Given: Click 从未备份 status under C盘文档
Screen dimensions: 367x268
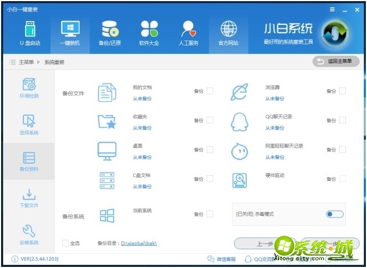Looking at the screenshot, I should click(142, 187).
